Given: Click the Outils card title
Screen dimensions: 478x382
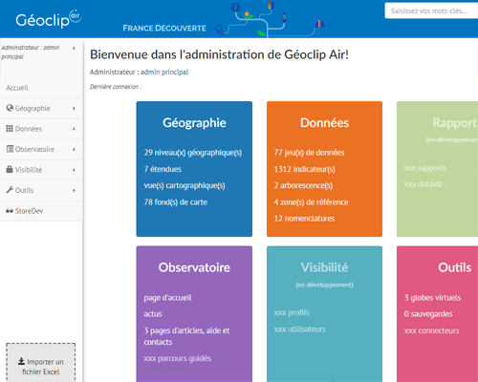Looking at the screenshot, I should [x=454, y=267].
